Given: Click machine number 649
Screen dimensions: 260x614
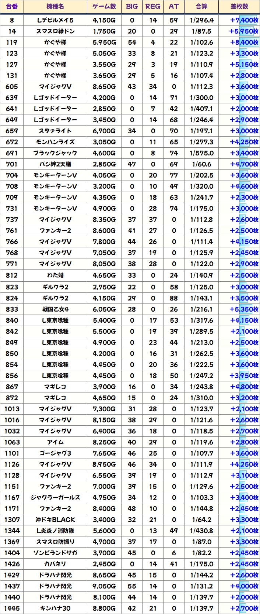Looking at the screenshot, I should [x=12, y=120].
